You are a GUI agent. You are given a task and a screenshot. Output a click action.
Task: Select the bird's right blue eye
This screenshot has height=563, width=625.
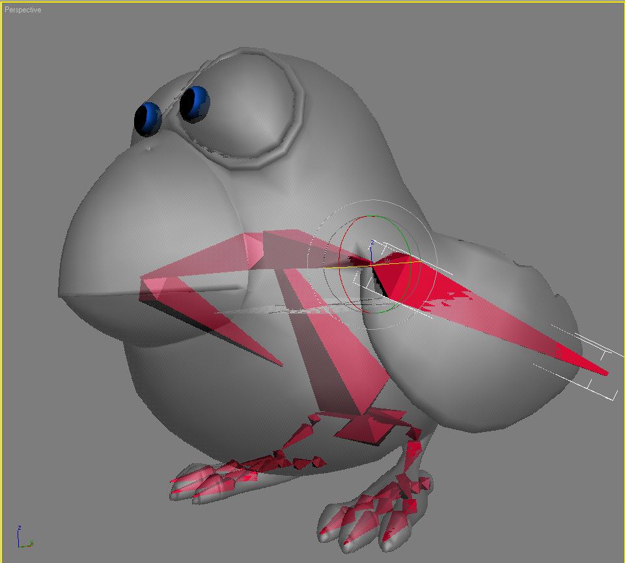[x=195, y=104]
